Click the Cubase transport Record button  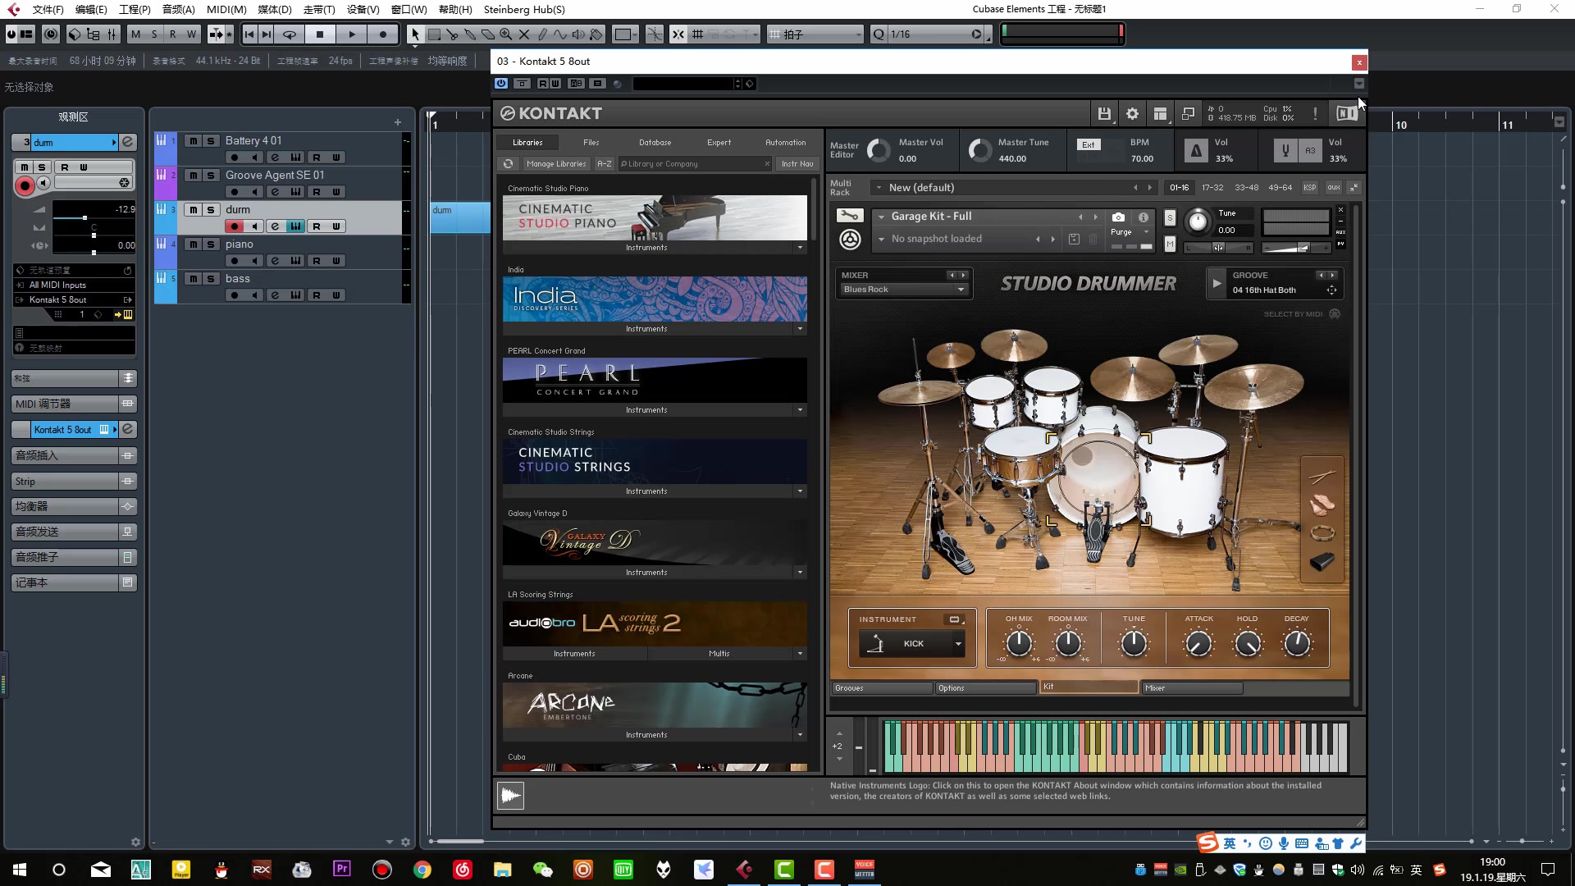pos(383,34)
